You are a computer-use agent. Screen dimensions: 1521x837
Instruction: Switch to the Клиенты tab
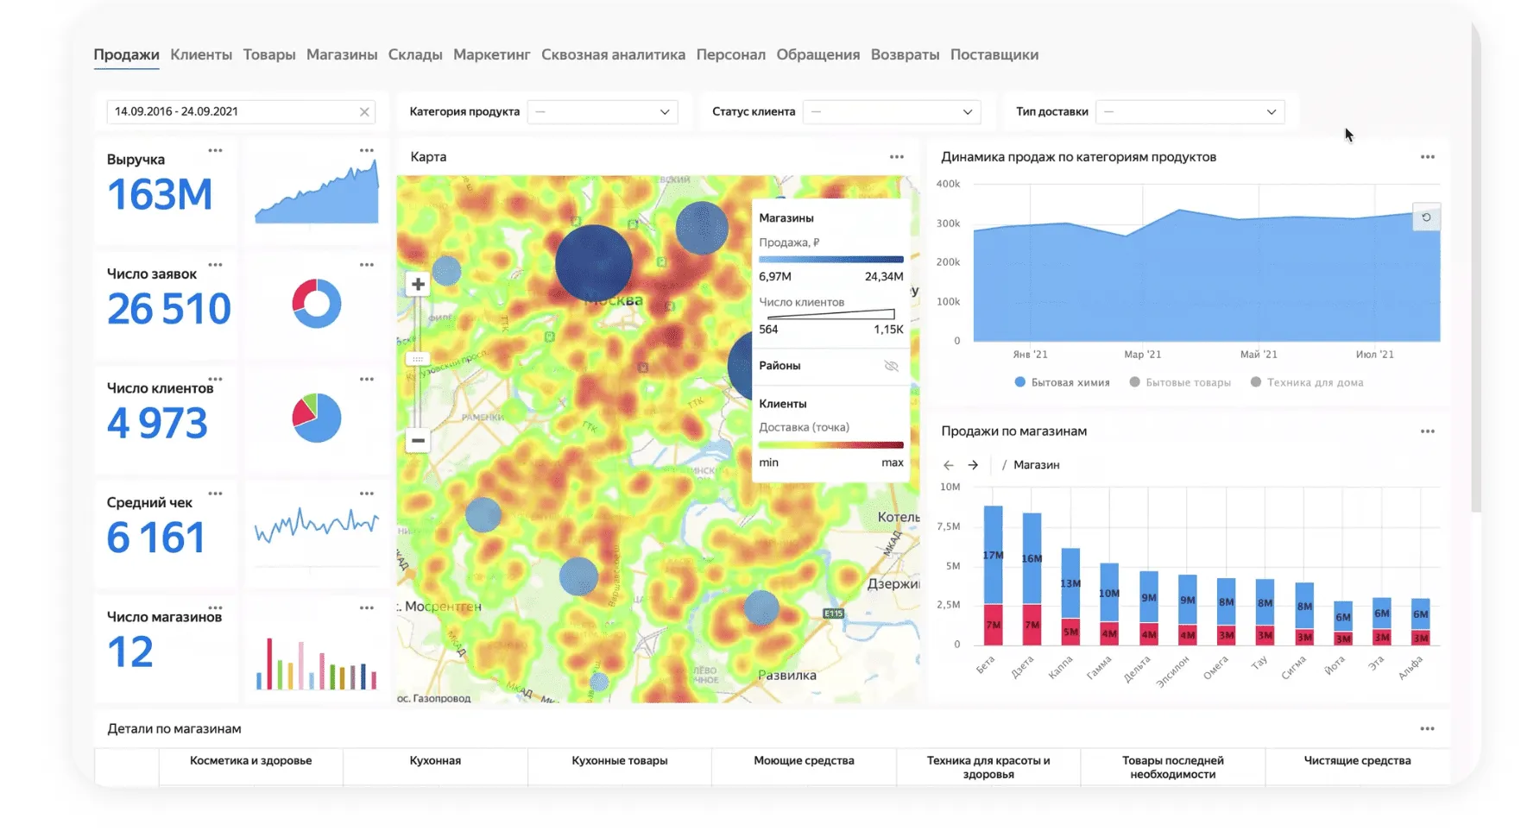(200, 53)
